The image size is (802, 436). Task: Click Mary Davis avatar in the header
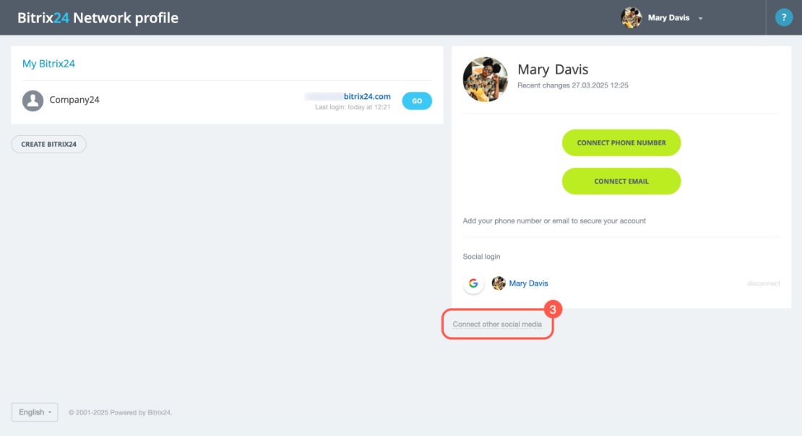631,17
